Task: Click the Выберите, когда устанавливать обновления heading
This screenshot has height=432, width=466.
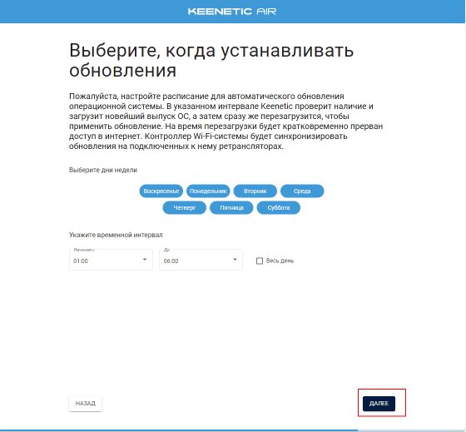Action: point(211,60)
